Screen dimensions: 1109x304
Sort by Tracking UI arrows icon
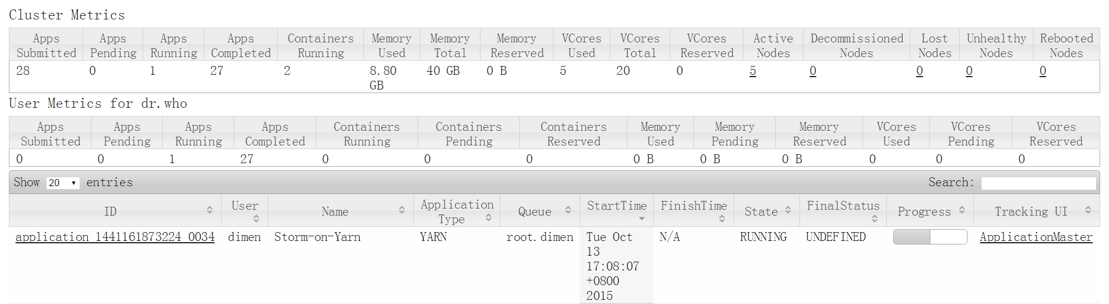[1088, 210]
